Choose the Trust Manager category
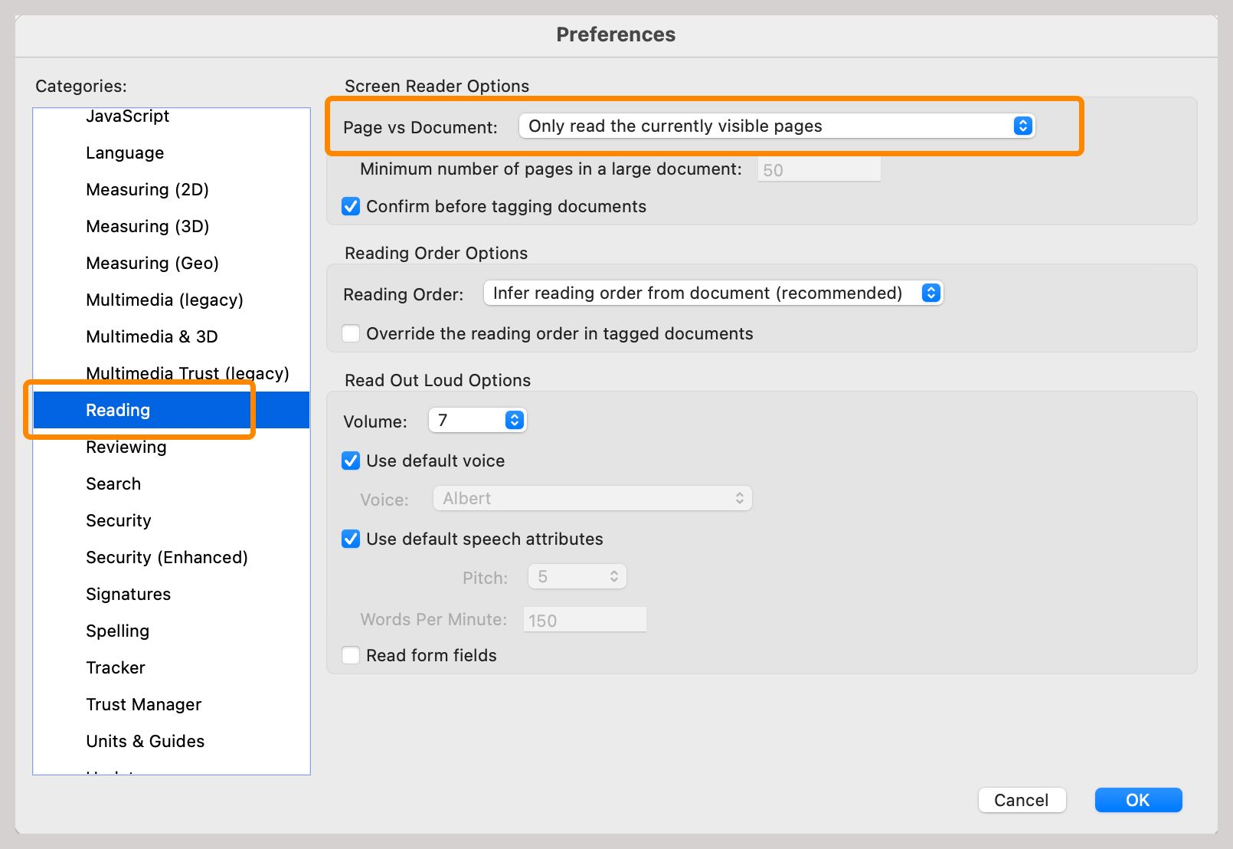Image resolution: width=1233 pixels, height=849 pixels. (x=144, y=705)
